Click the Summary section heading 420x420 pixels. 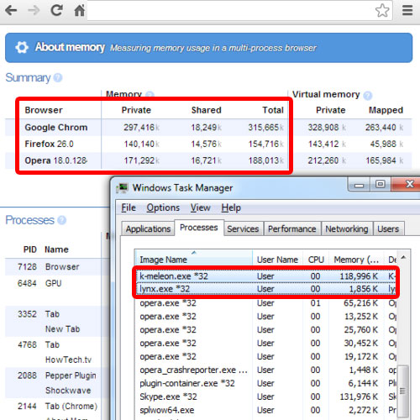[28, 77]
